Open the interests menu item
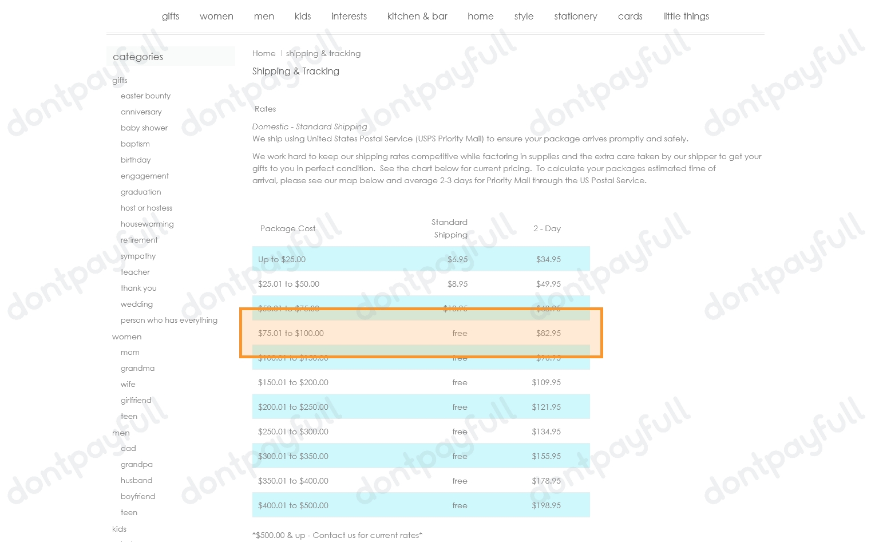Screen dimensions: 871x542 (x=349, y=17)
